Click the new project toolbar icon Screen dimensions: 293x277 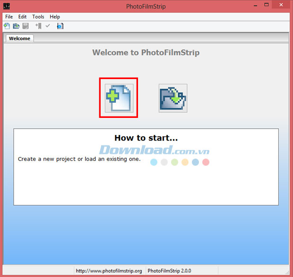coord(7,26)
